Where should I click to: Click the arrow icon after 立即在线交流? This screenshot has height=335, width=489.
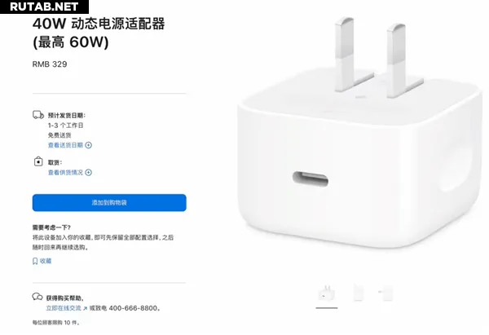coord(85,308)
